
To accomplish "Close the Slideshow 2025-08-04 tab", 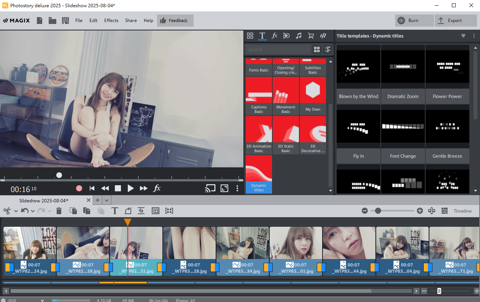I will tap(89, 200).
